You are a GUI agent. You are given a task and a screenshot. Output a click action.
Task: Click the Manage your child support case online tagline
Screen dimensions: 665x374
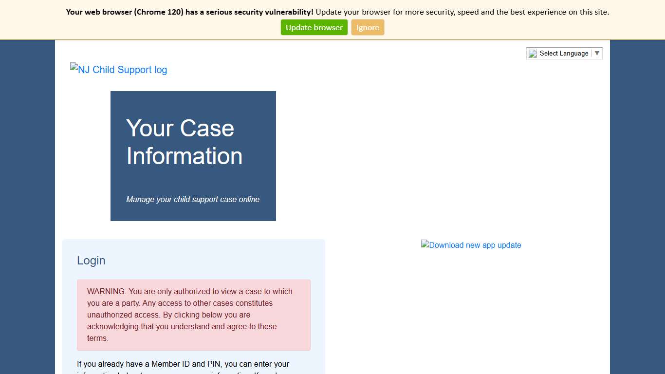[x=193, y=199]
